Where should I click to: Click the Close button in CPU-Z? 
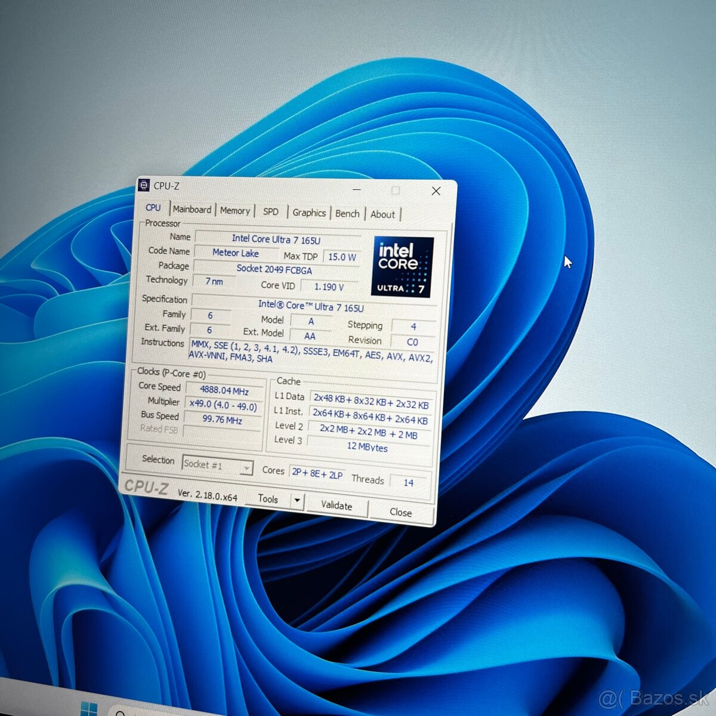tap(400, 512)
